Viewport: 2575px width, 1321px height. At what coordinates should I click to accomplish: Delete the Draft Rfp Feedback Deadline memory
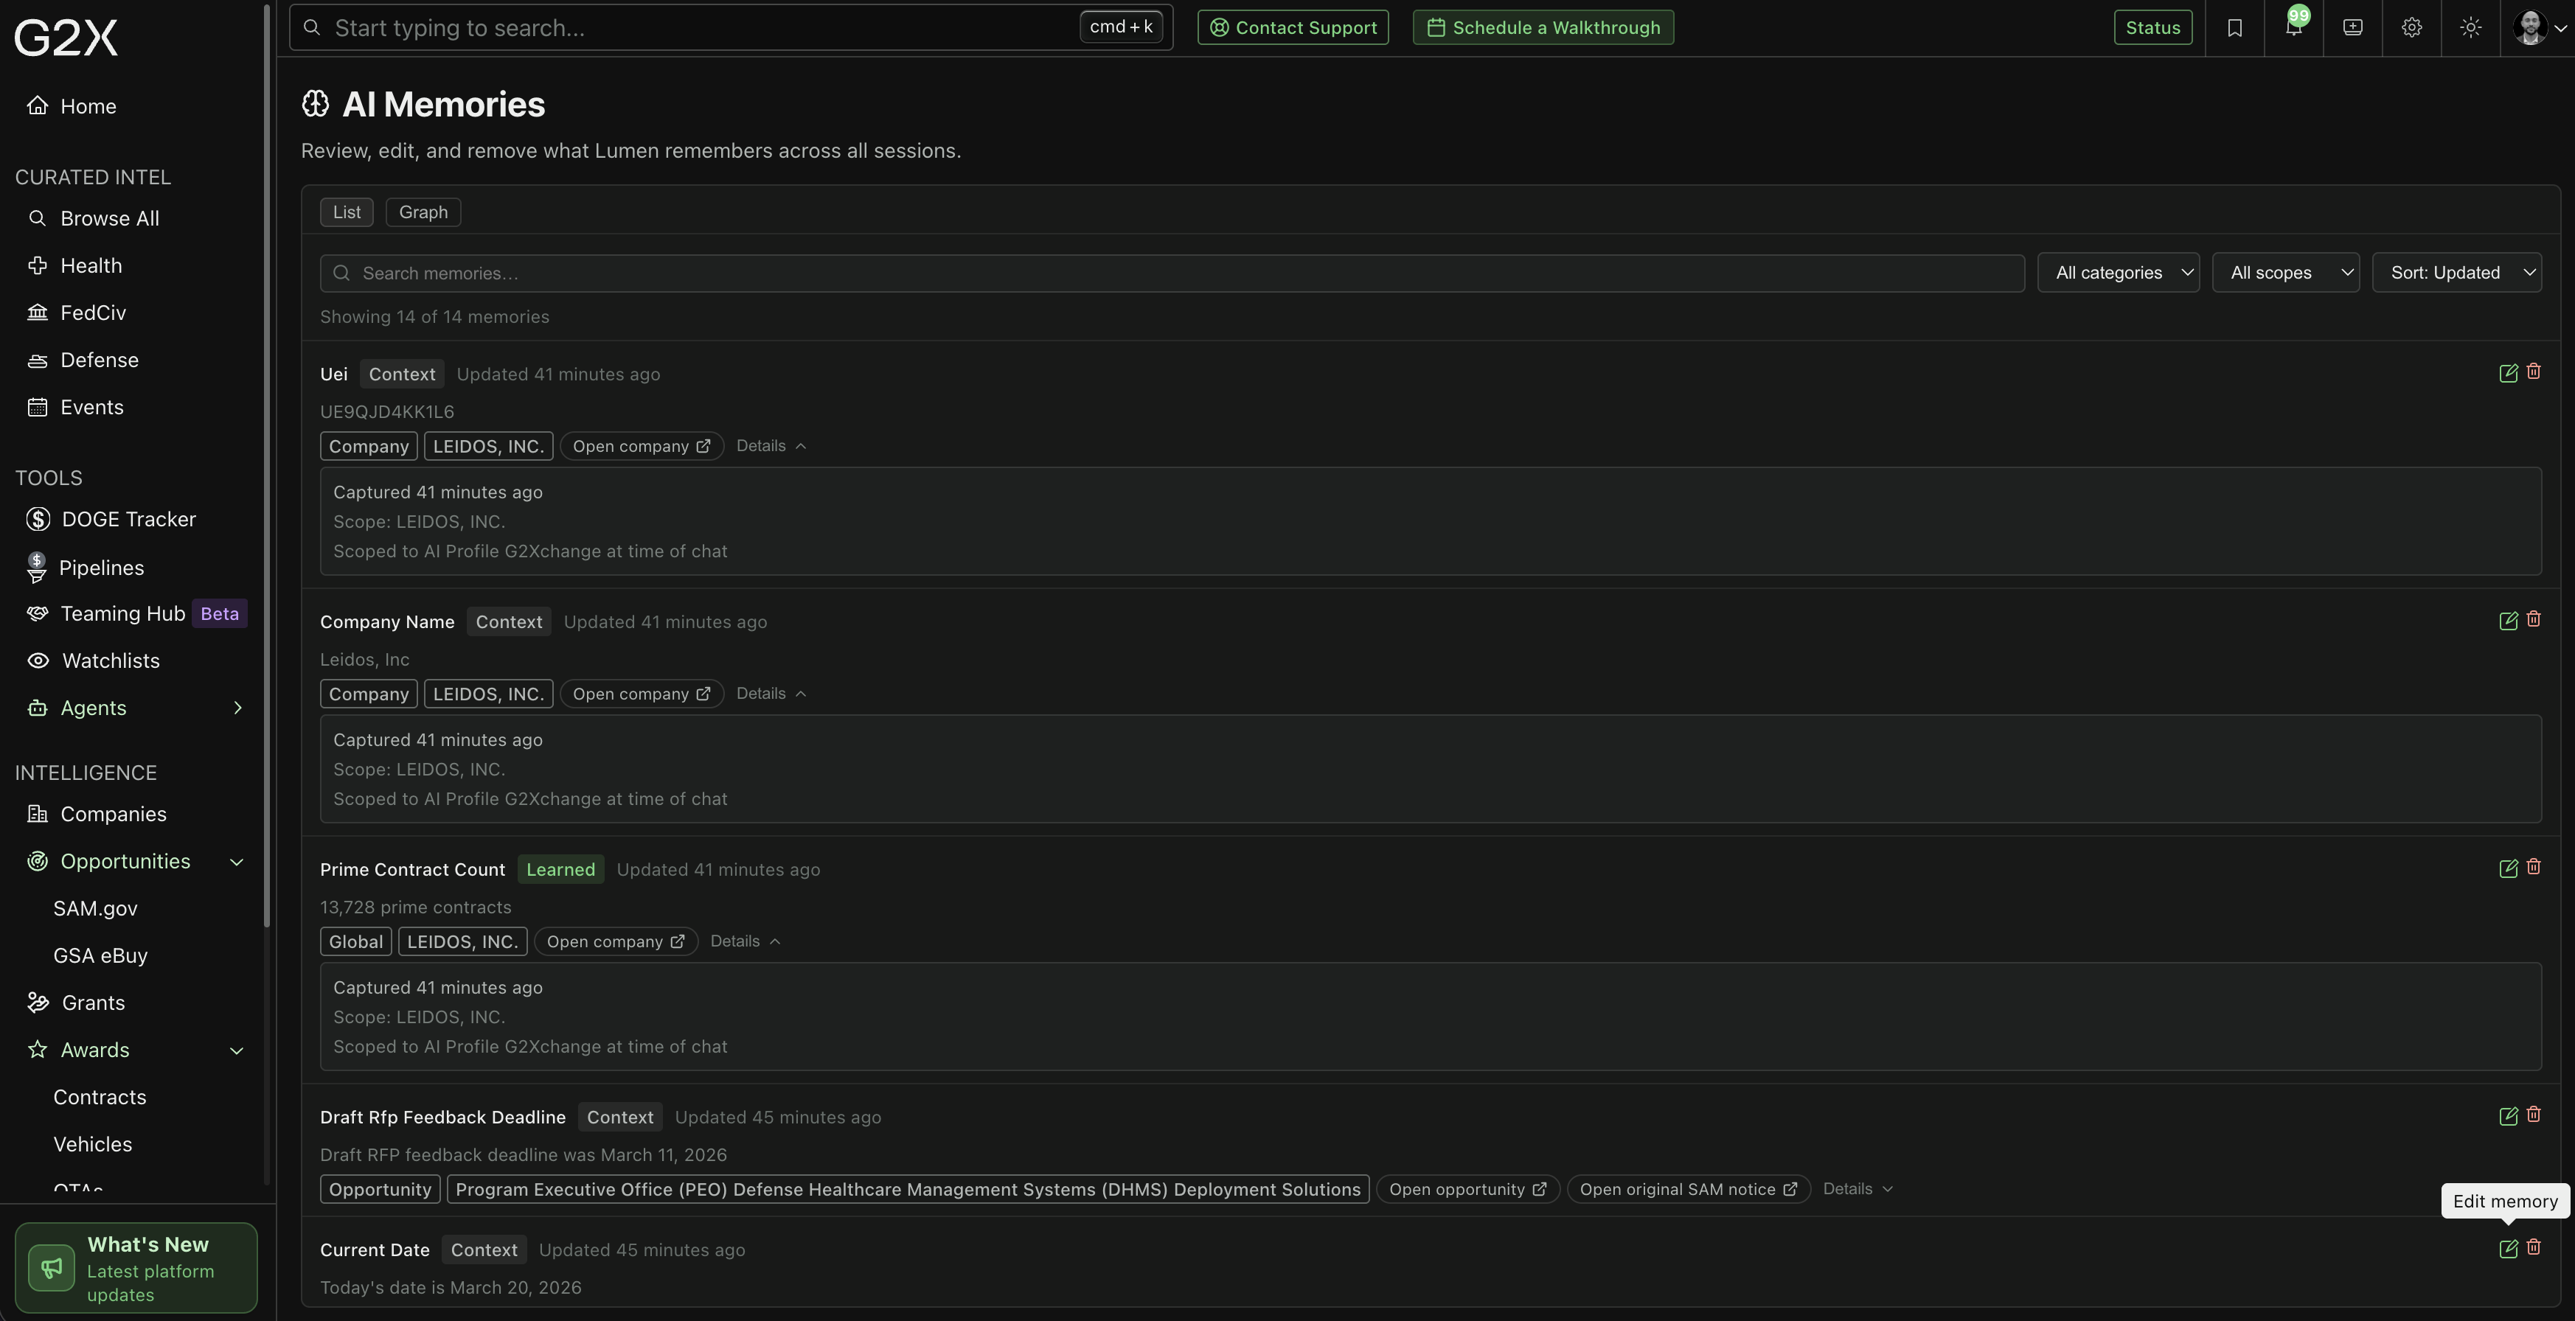pos(2534,1115)
